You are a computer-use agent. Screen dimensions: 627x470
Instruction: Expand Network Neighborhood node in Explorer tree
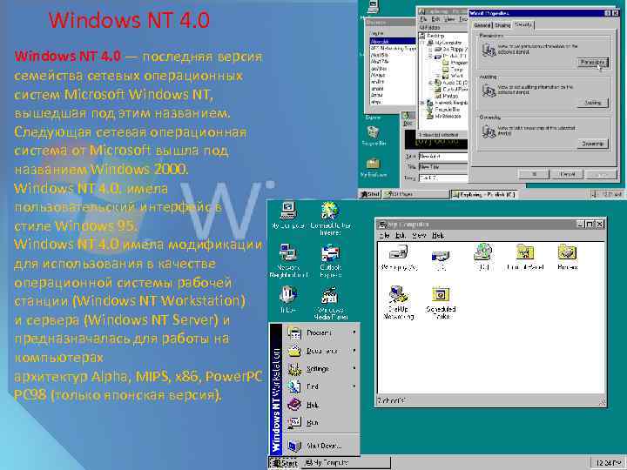tap(422, 103)
